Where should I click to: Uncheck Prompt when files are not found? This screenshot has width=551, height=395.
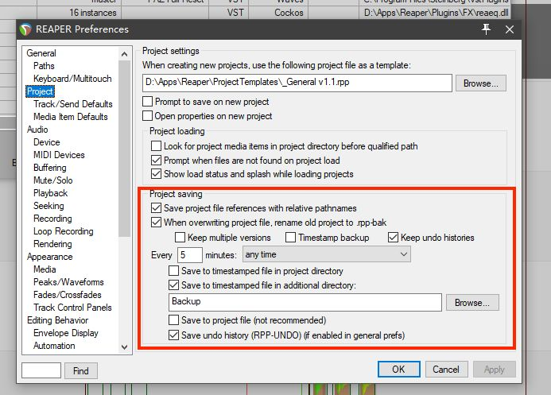coord(156,160)
